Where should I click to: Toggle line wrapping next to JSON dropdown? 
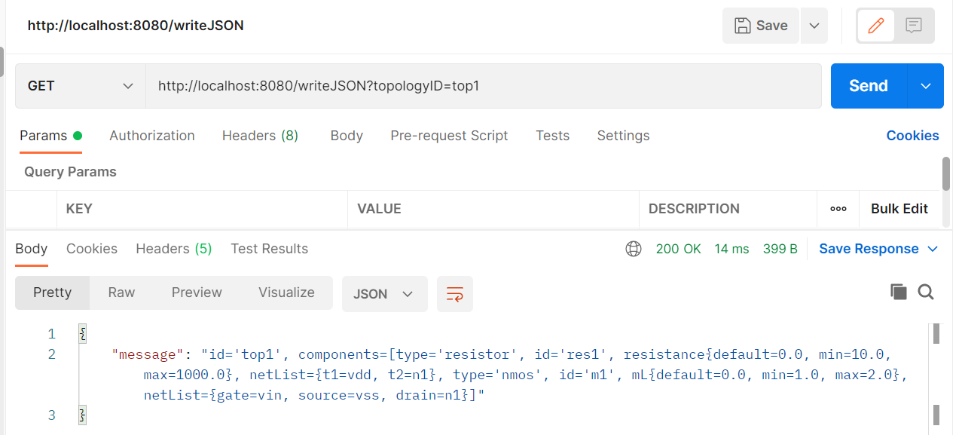coord(455,293)
